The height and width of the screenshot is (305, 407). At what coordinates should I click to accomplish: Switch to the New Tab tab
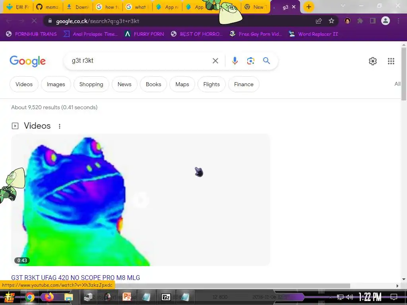coord(256,7)
